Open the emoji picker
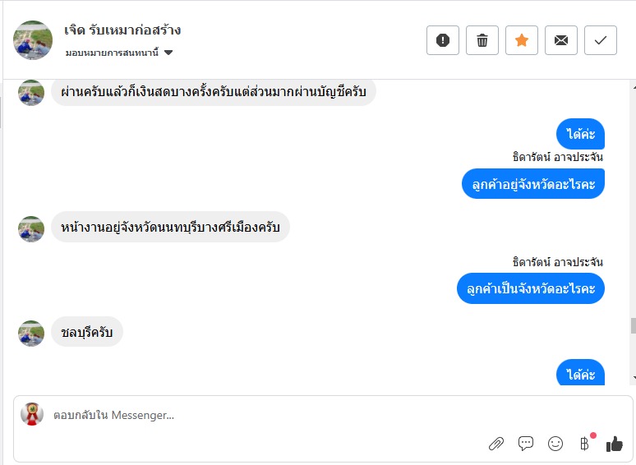Image resolution: width=636 pixels, height=465 pixels. point(555,444)
